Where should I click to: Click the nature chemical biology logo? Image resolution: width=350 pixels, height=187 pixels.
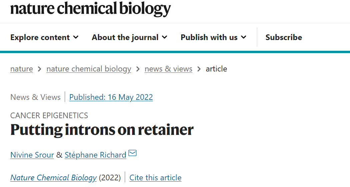tap(90, 9)
